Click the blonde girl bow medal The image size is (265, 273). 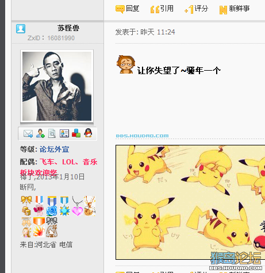click(26, 227)
